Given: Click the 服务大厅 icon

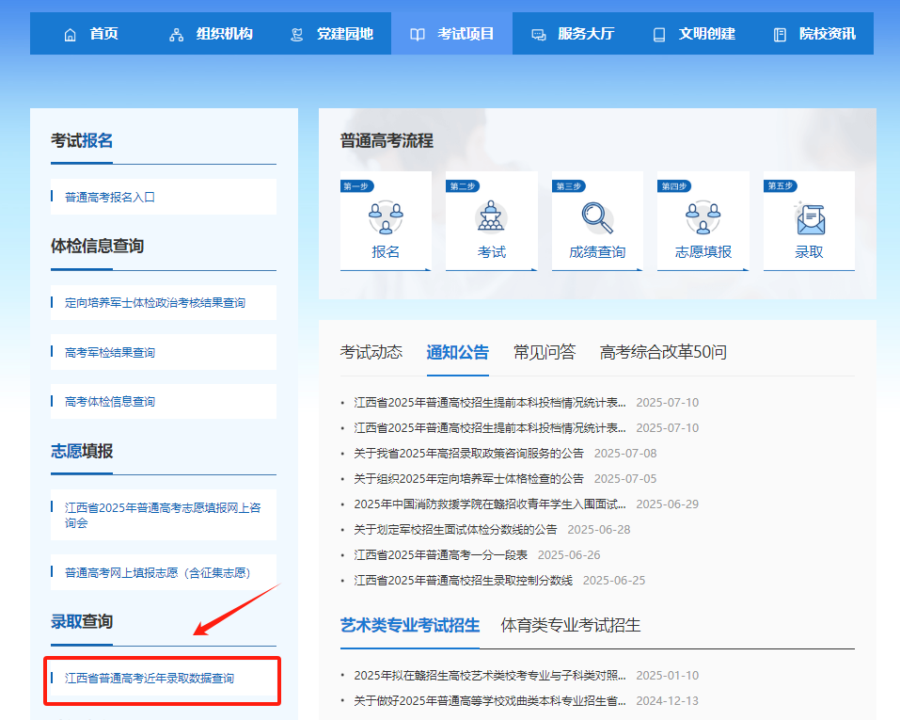Looking at the screenshot, I should pos(537,33).
